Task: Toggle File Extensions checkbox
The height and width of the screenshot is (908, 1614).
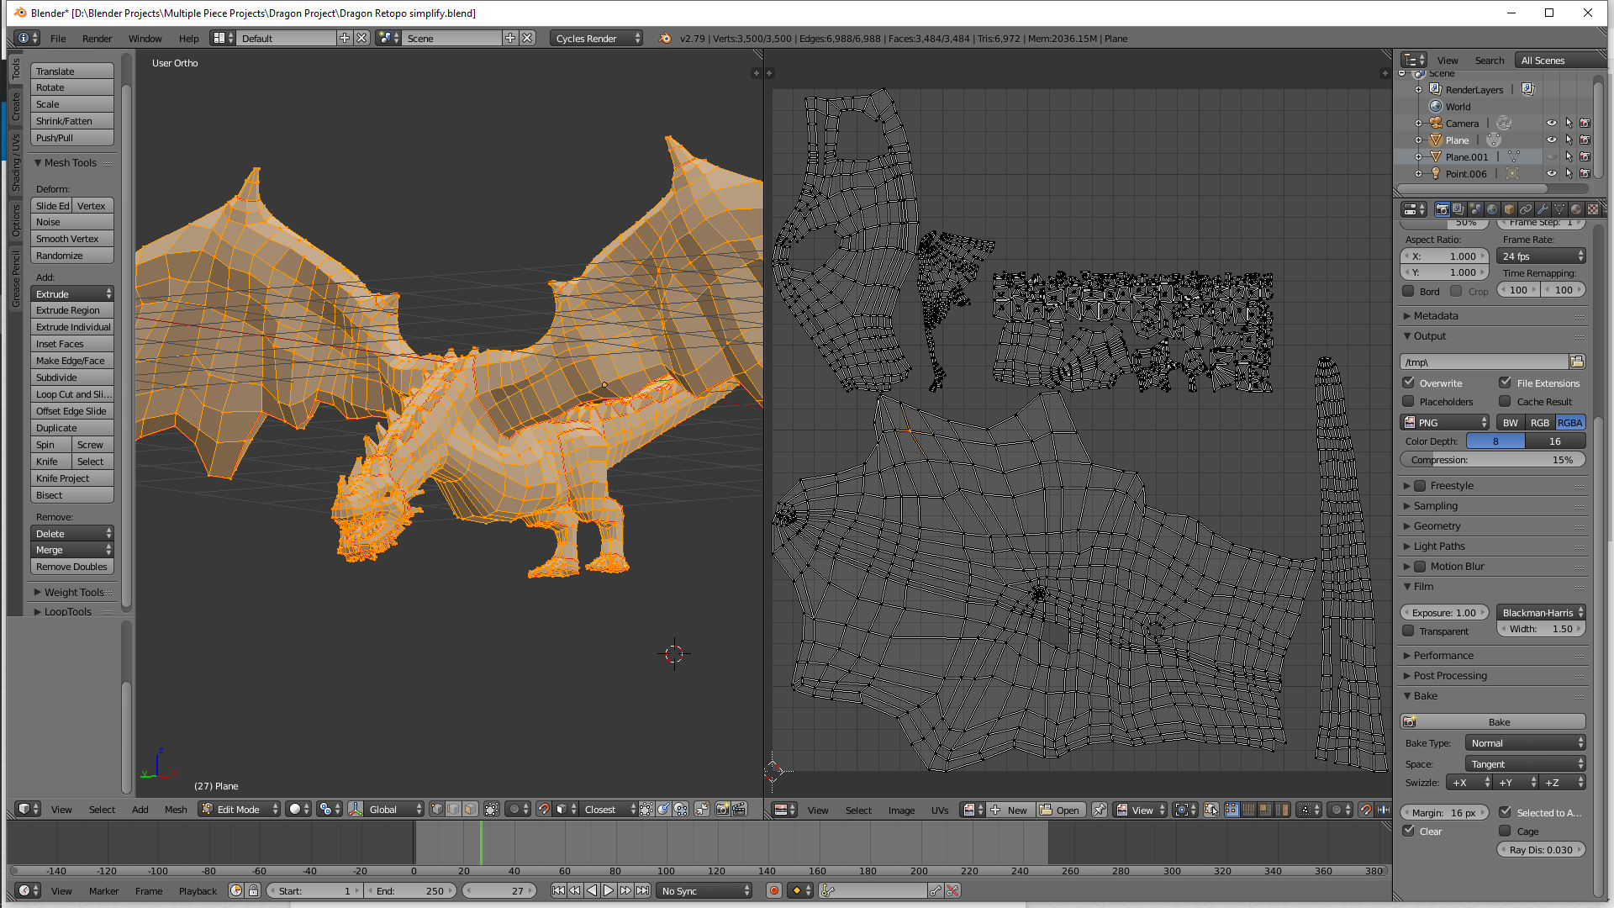Action: click(x=1505, y=383)
